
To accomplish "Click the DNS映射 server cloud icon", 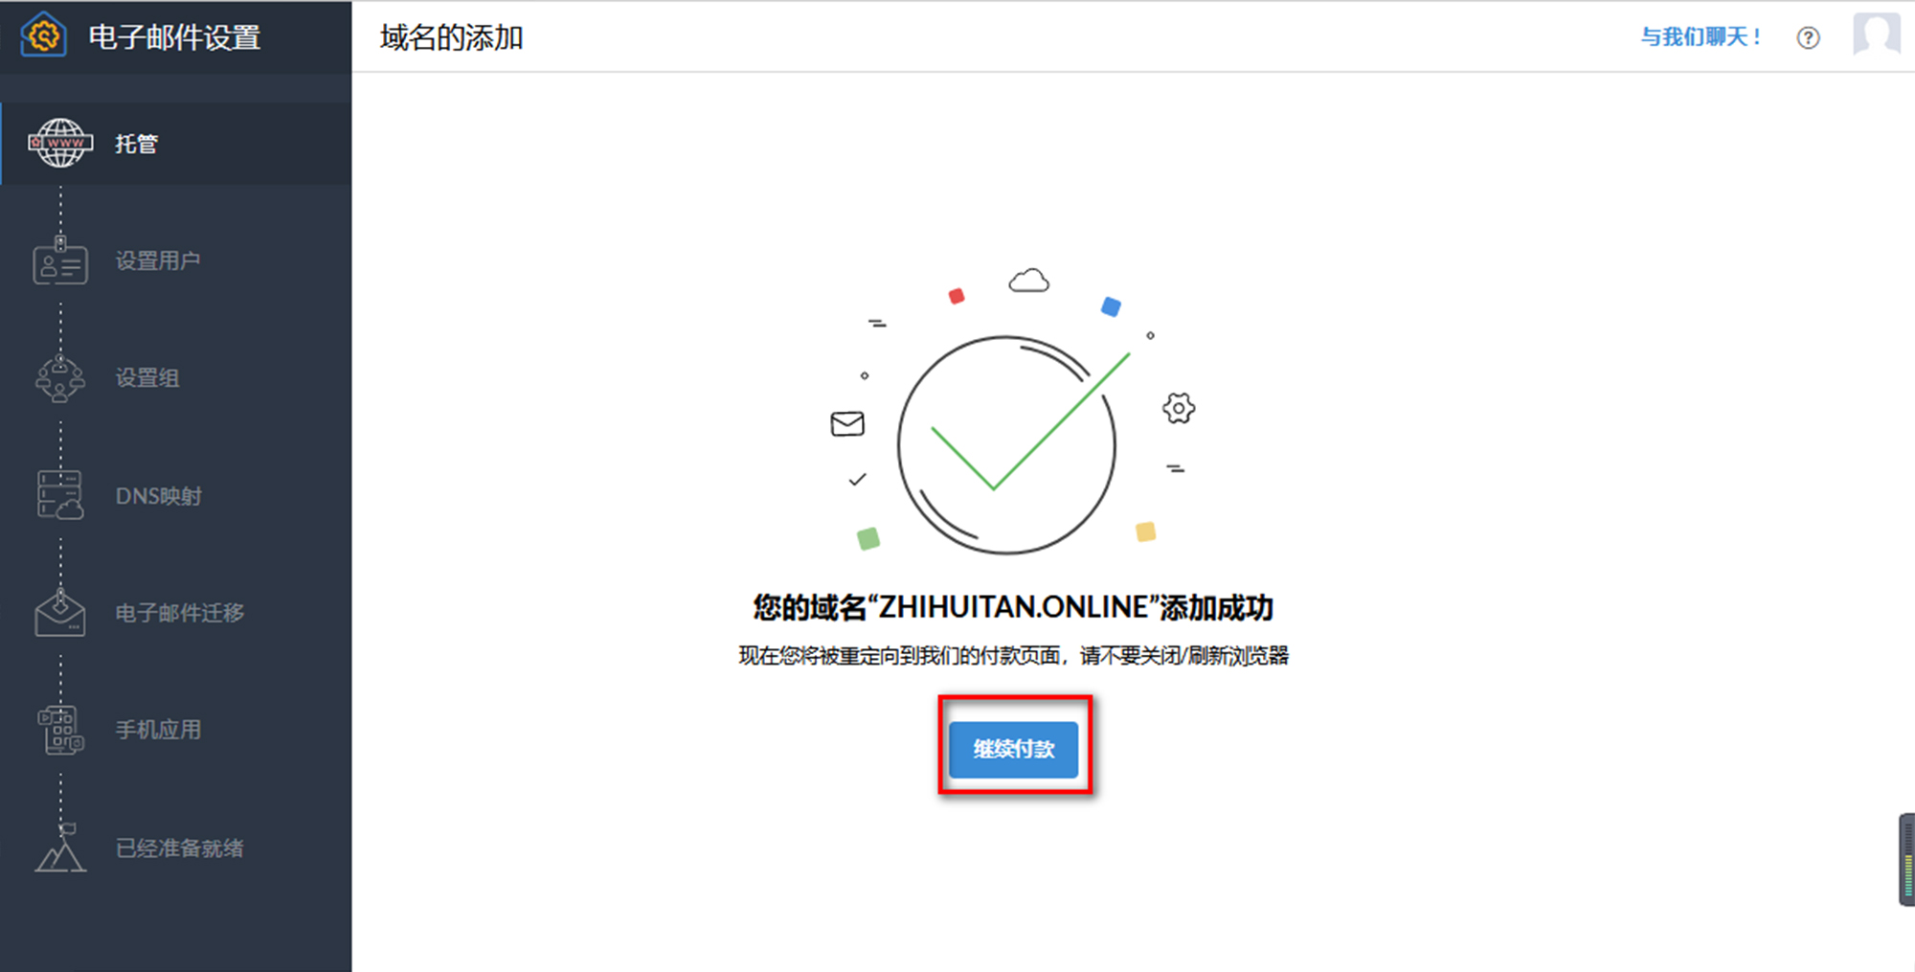I will (60, 495).
